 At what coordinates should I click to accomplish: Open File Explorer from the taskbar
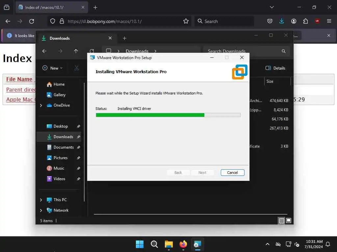(x=169, y=244)
